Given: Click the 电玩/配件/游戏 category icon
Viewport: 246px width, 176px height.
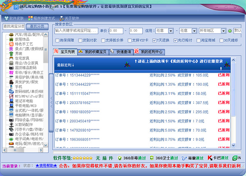Looking at the screenshot, I should 11,144.
